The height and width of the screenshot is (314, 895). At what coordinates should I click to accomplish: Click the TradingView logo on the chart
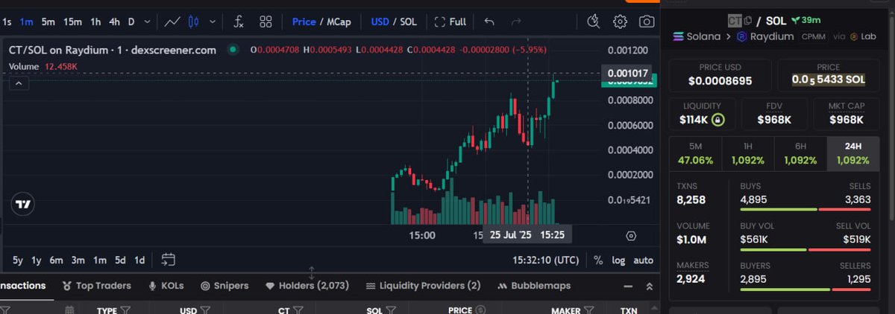click(x=23, y=204)
